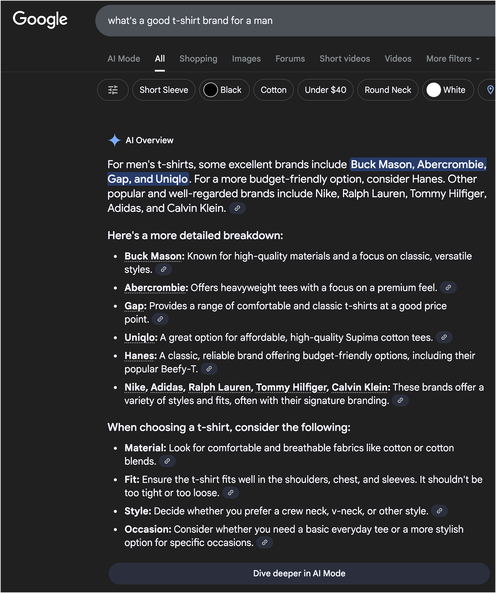The width and height of the screenshot is (496, 593).
Task: Expand the More filters dropdown
Action: pos(453,59)
